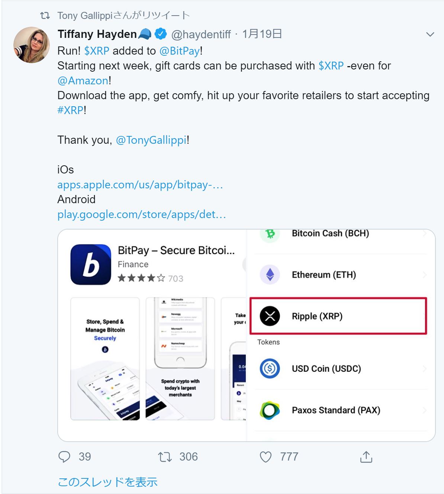
Task: Click the Paxos Standard coin icon
Action: pos(270,410)
